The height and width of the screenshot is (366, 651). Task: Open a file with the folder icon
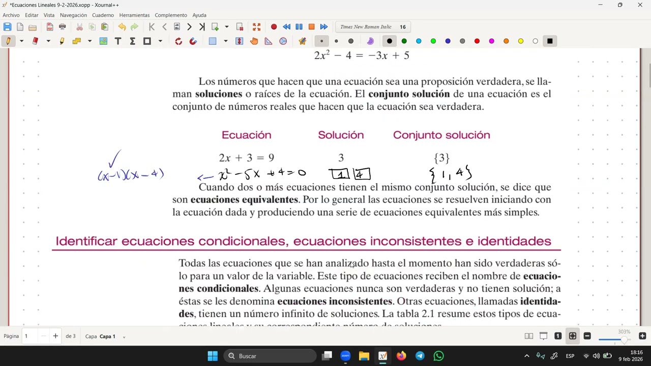tap(33, 27)
